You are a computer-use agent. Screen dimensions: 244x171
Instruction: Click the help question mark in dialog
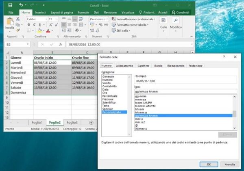(x=224, y=57)
